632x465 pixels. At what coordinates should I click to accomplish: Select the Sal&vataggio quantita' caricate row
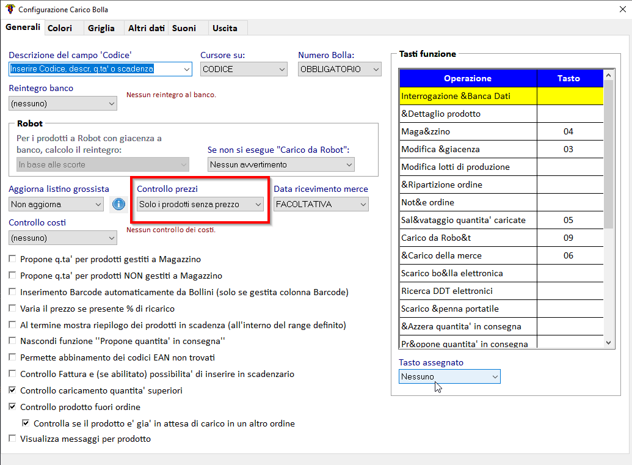click(501, 220)
